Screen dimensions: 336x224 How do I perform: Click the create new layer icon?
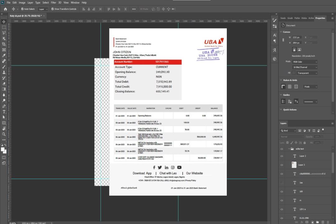coord(323,222)
